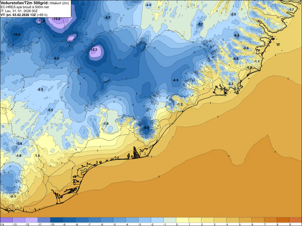Viewport: 302px width, 226px height.
Task: Select the -8.6 temperature label
Action: pyautogui.click(x=56, y=58)
